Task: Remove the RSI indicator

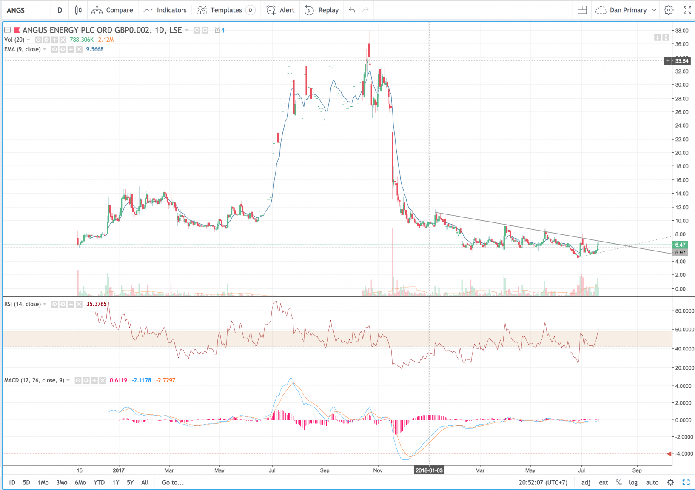Action: click(x=79, y=304)
